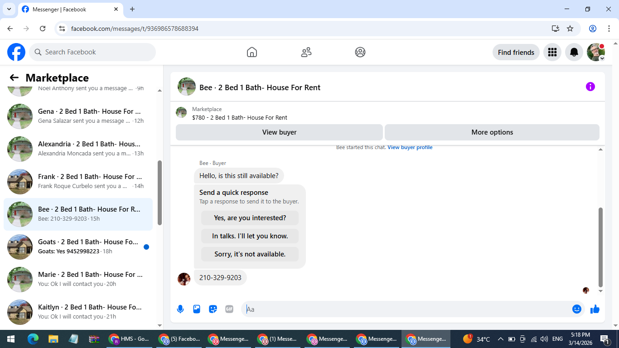Send a thumbs-up like
Screen dimensions: 619x348
pyautogui.click(x=595, y=309)
